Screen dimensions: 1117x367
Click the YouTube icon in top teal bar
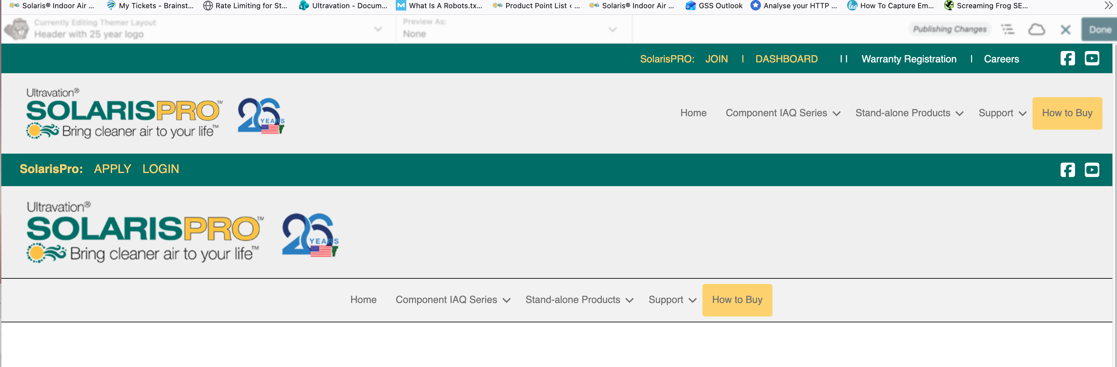tap(1091, 58)
